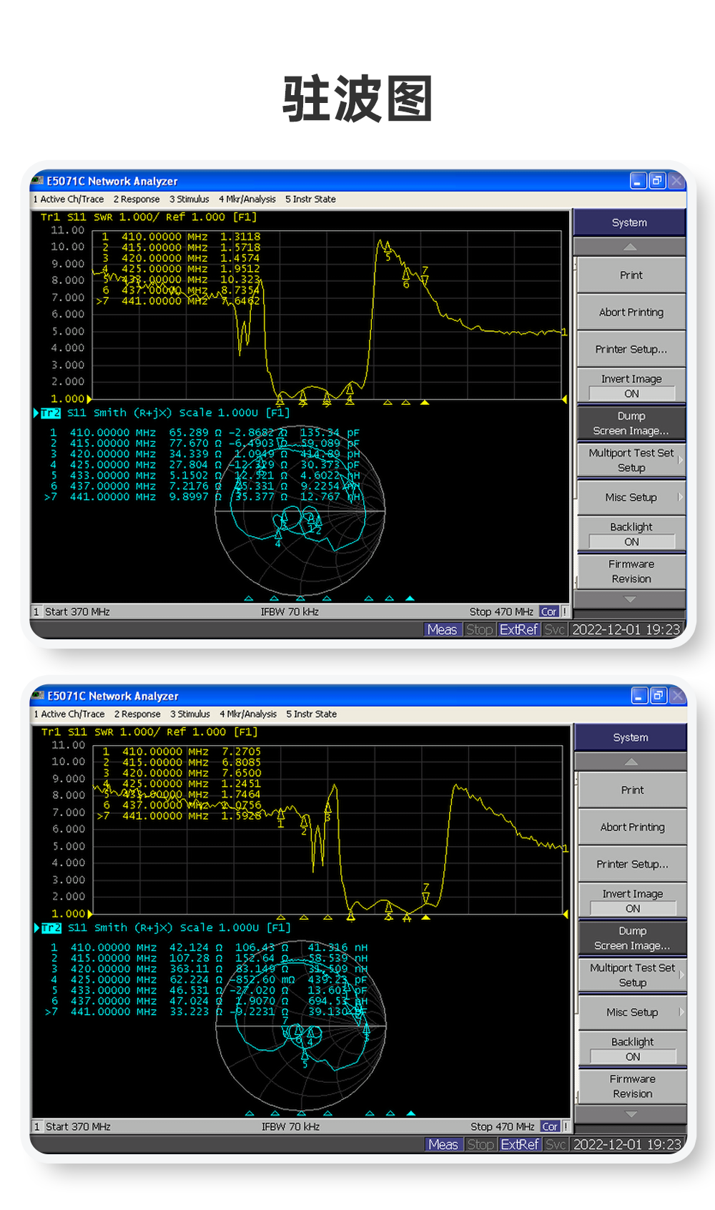This screenshot has width=715, height=1210.
Task: Click the yellow 1.000 reference-level marker in top SWR chart
Action: pyautogui.click(x=89, y=399)
